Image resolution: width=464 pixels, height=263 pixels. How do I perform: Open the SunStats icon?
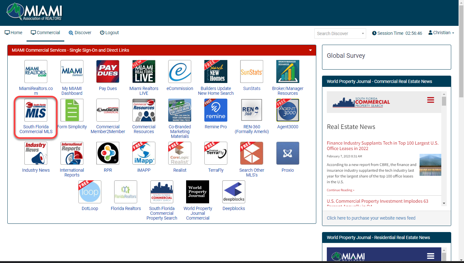click(252, 71)
